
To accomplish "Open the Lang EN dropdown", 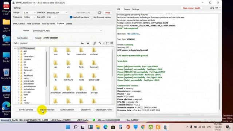I will point(218,8).
